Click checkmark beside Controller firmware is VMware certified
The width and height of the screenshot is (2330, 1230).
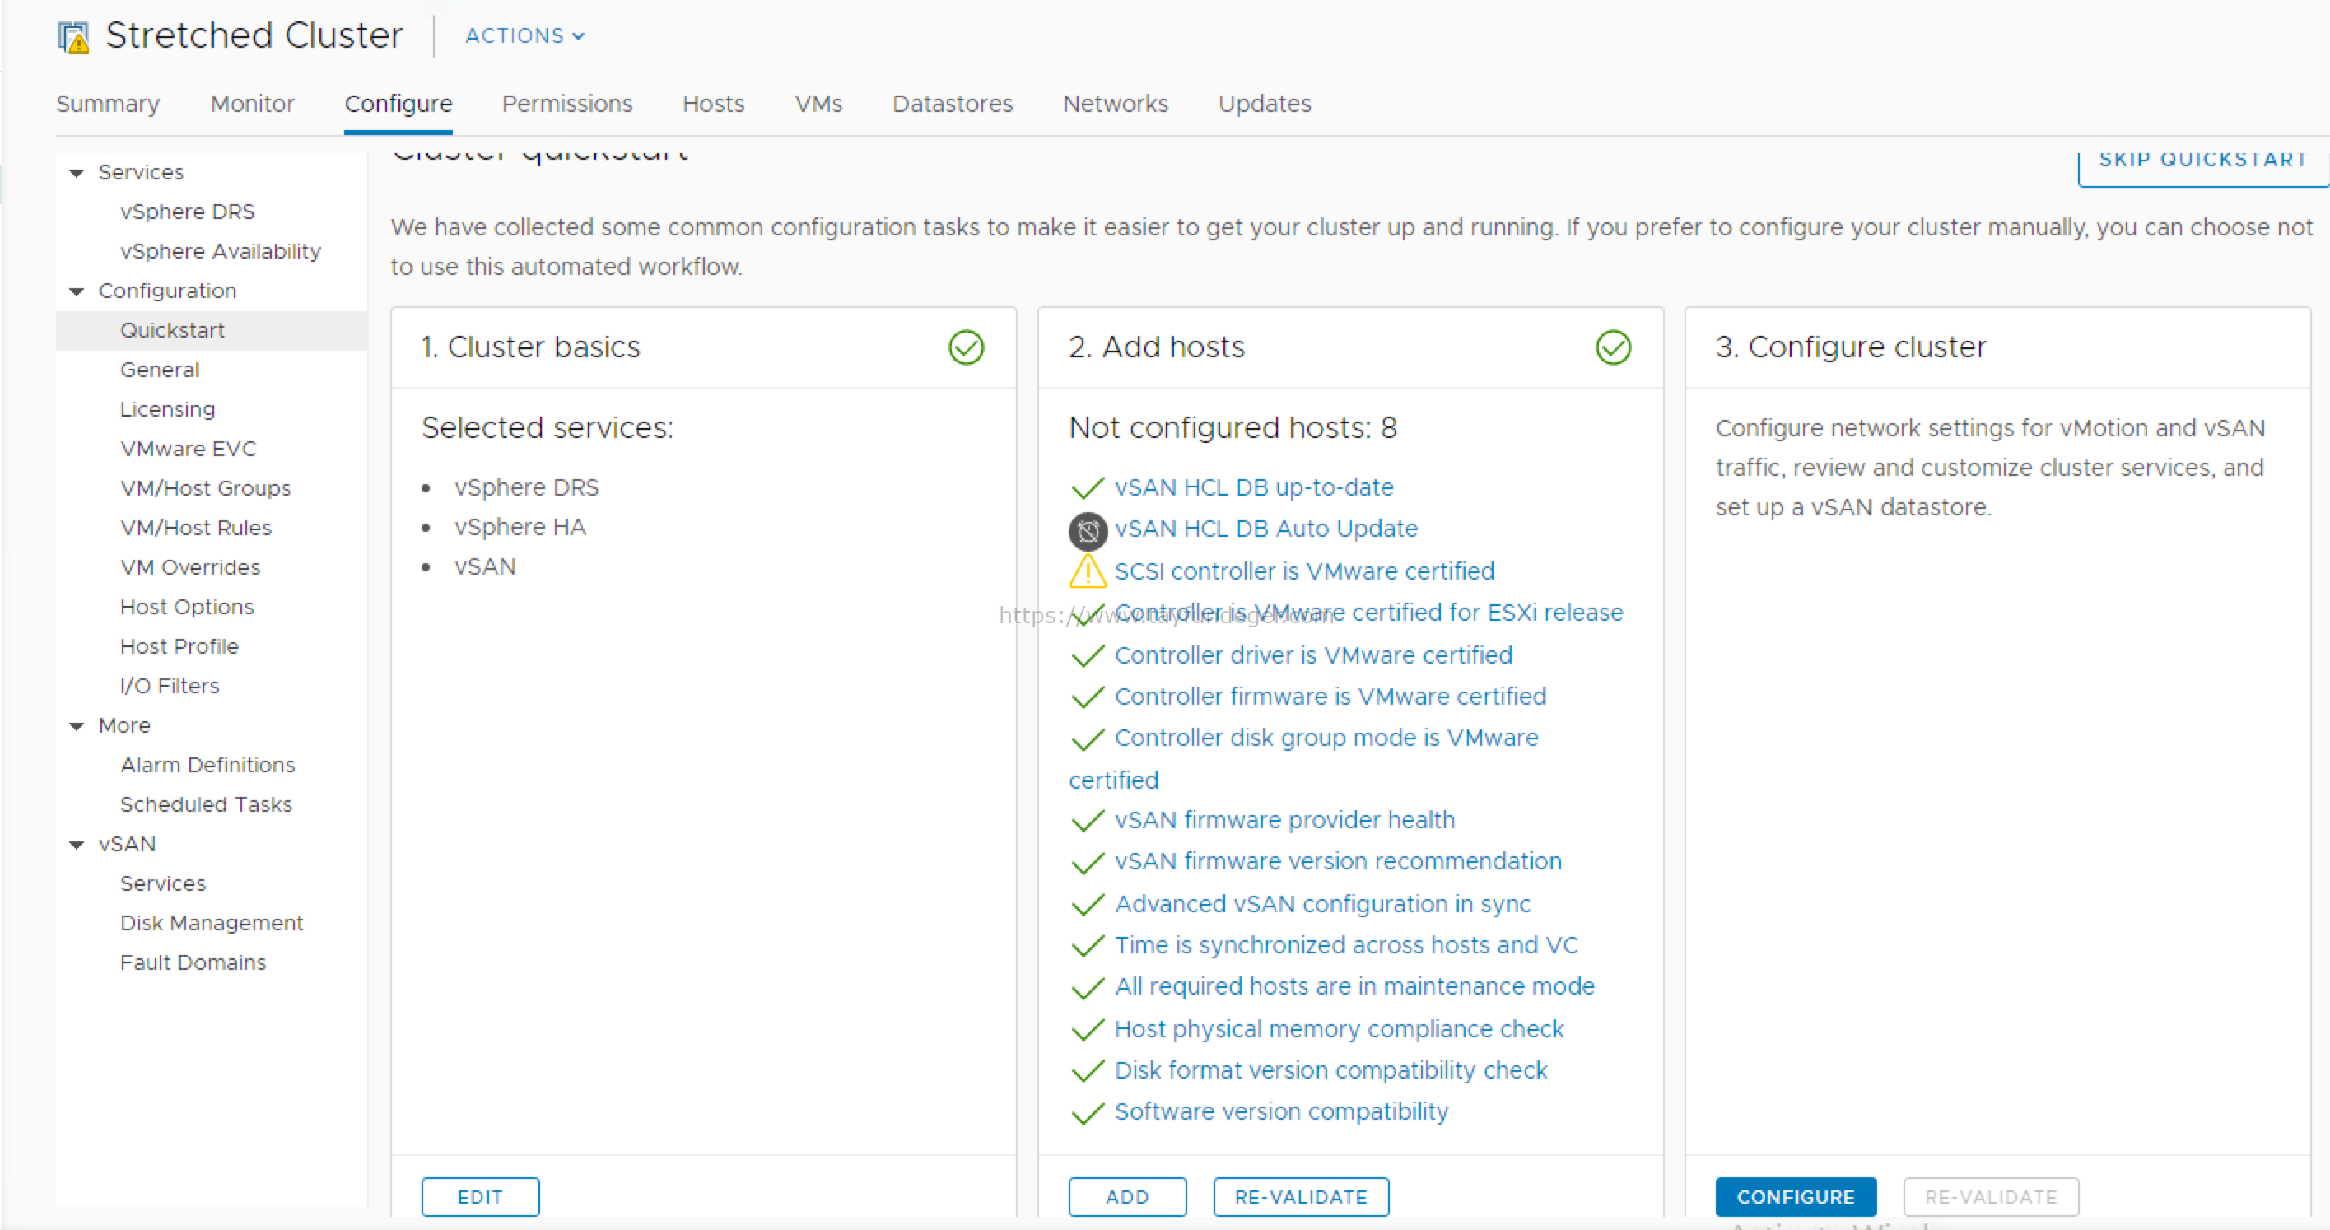(x=1088, y=697)
